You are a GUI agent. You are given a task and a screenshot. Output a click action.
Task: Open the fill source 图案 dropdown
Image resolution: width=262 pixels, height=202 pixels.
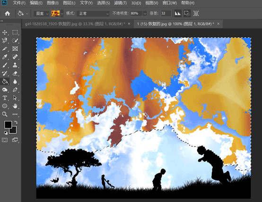[x=41, y=14]
